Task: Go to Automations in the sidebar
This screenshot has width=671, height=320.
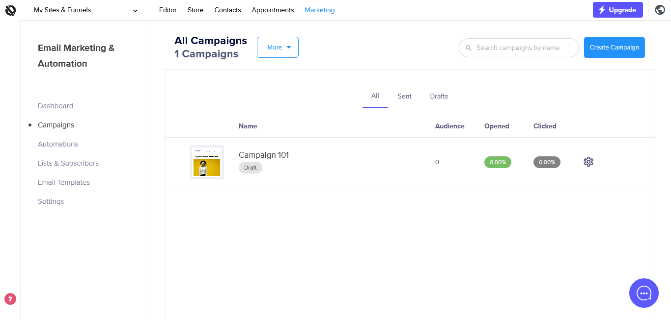Action: 58,144
